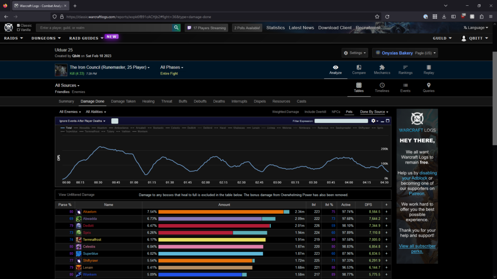Click the Filter Expression input field
This screenshot has width=497, height=279.
click(x=341, y=121)
